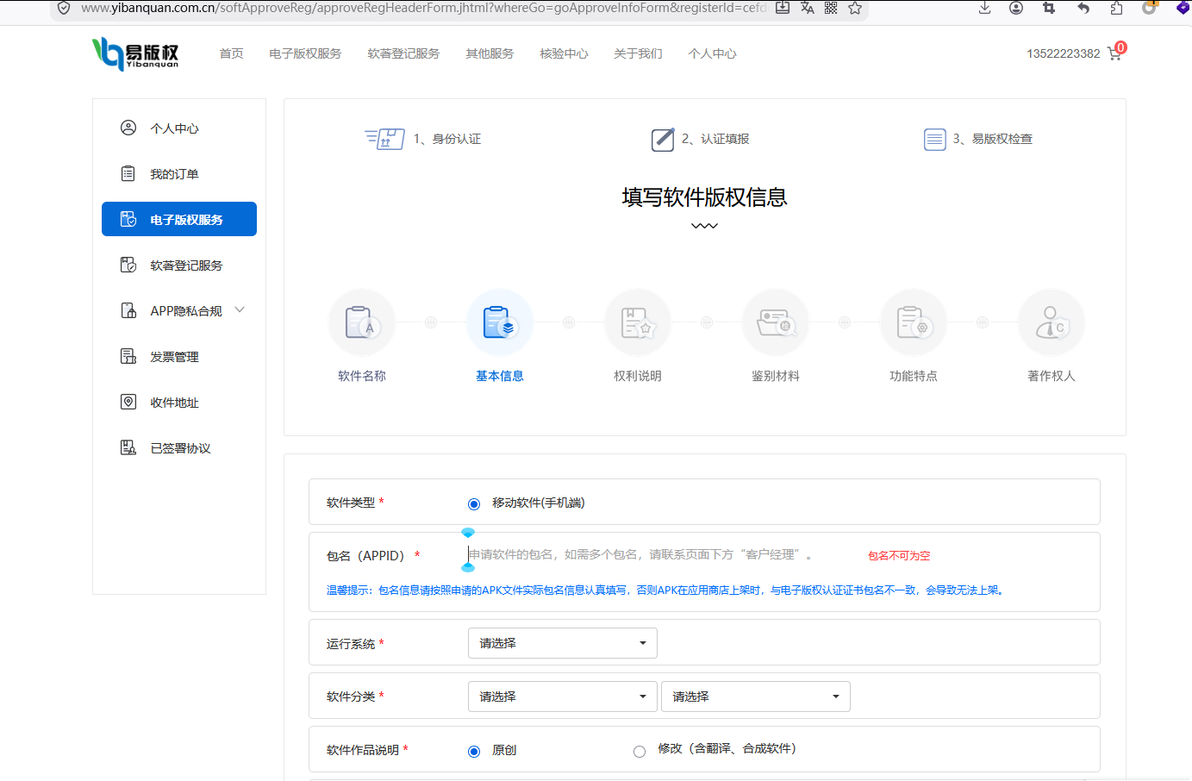Click the Yibanquan logo
This screenshot has height=781, width=1192.
point(135,53)
